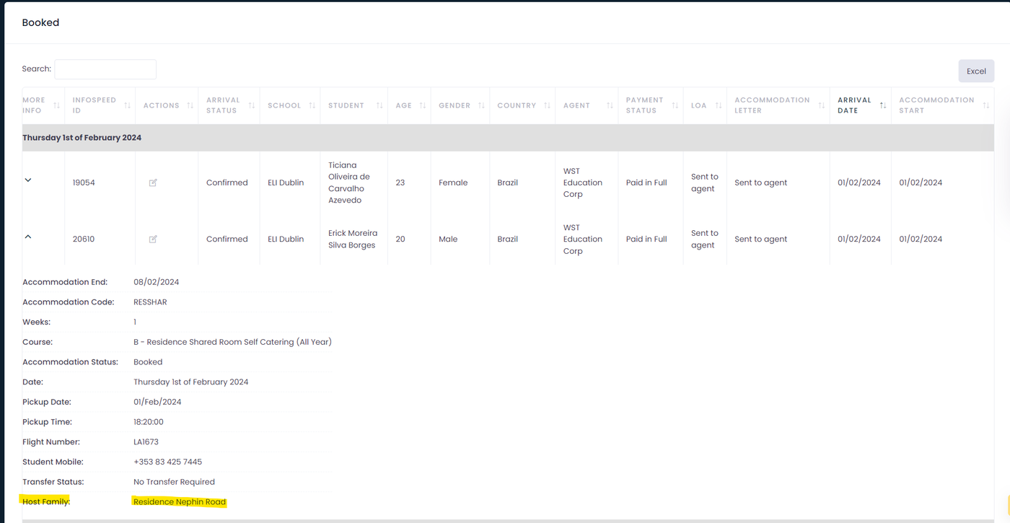Click edit icon for booking 20610
1010x523 pixels.
pos(153,239)
